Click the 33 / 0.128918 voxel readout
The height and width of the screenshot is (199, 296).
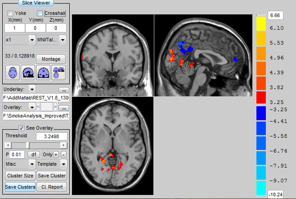point(20,56)
